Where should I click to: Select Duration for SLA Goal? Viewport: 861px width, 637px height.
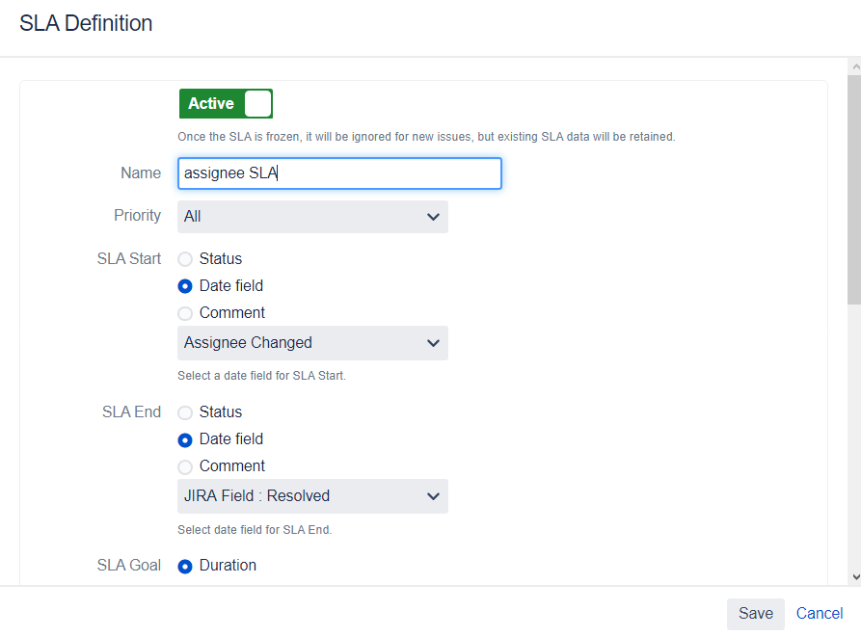pos(184,565)
